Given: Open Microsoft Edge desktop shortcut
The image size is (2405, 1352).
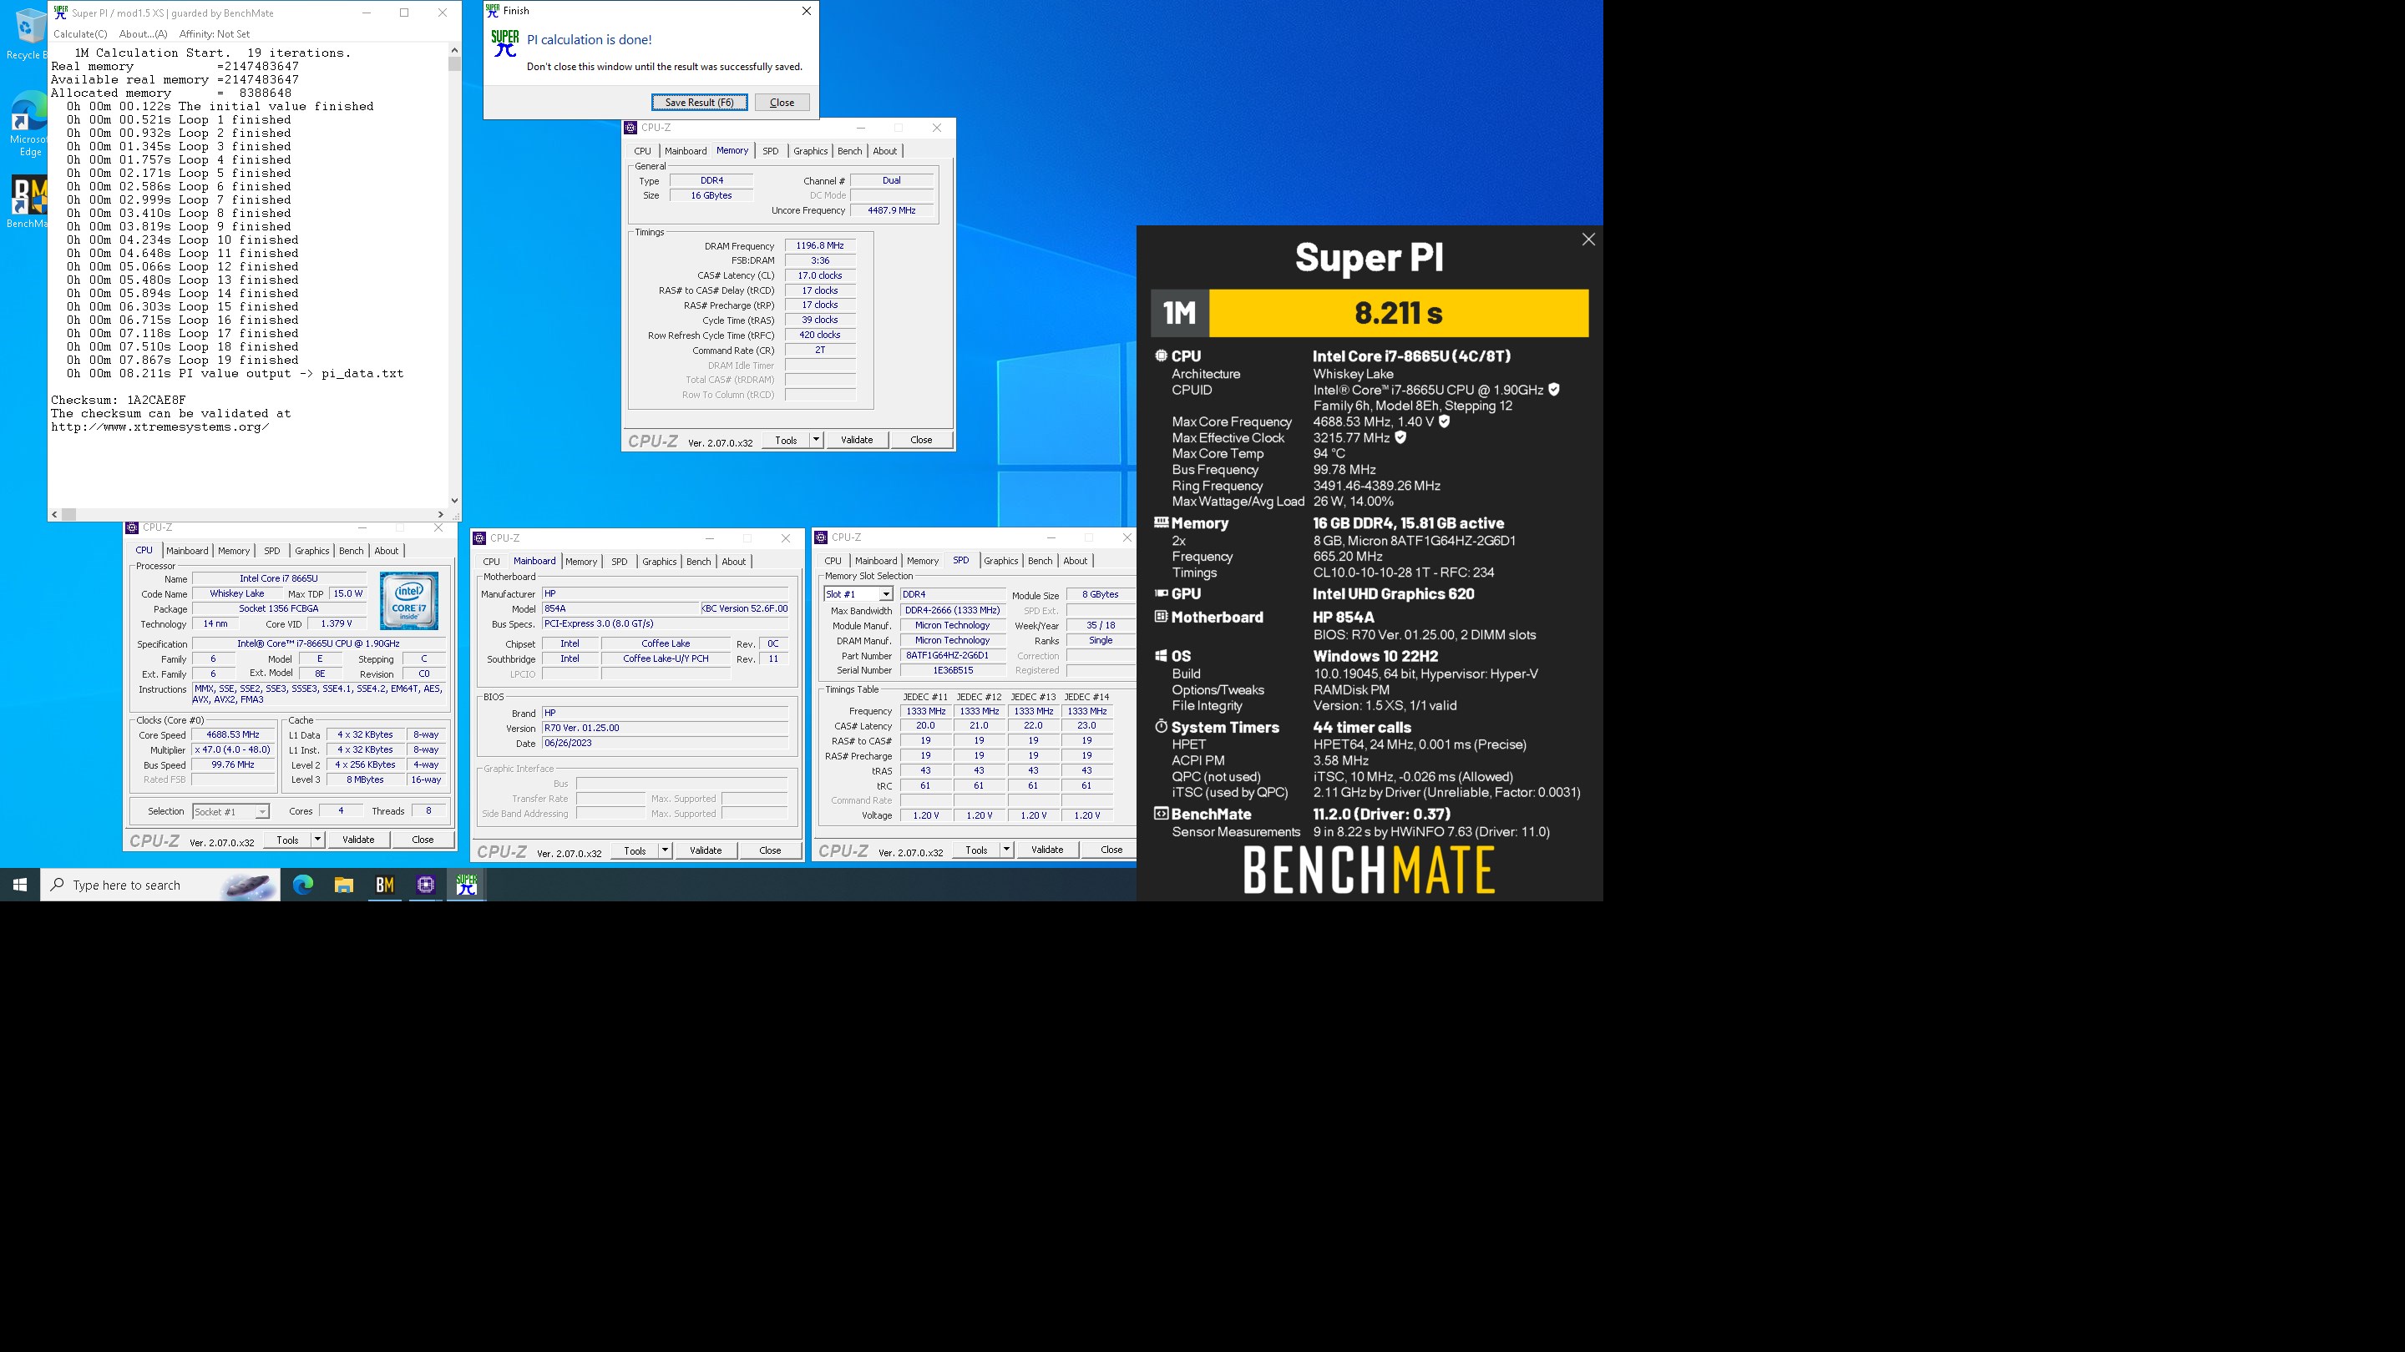Looking at the screenshot, I should (28, 124).
